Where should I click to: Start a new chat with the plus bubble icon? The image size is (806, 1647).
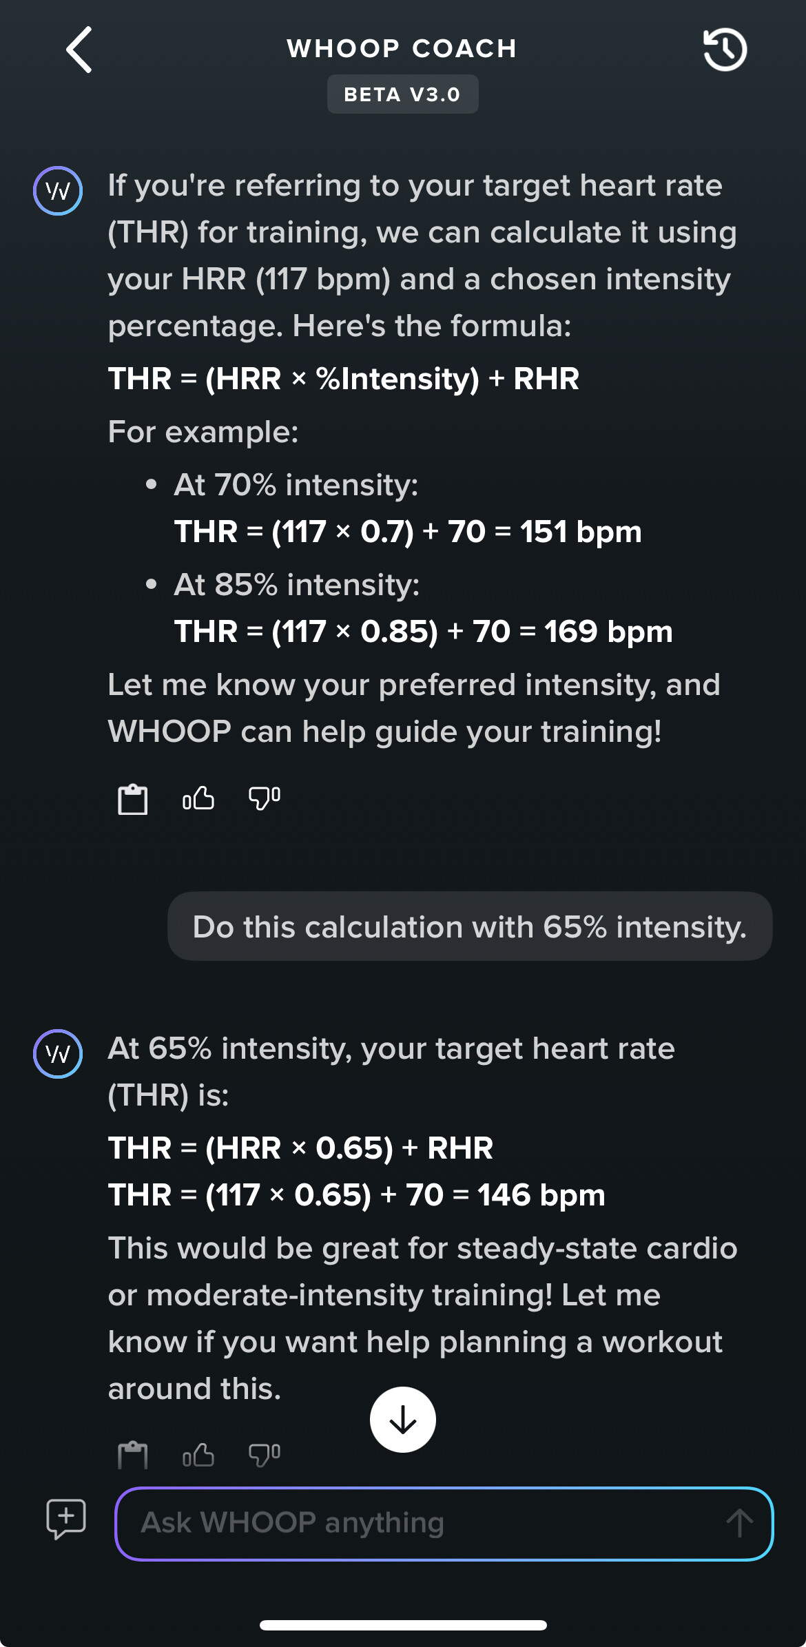point(66,1518)
